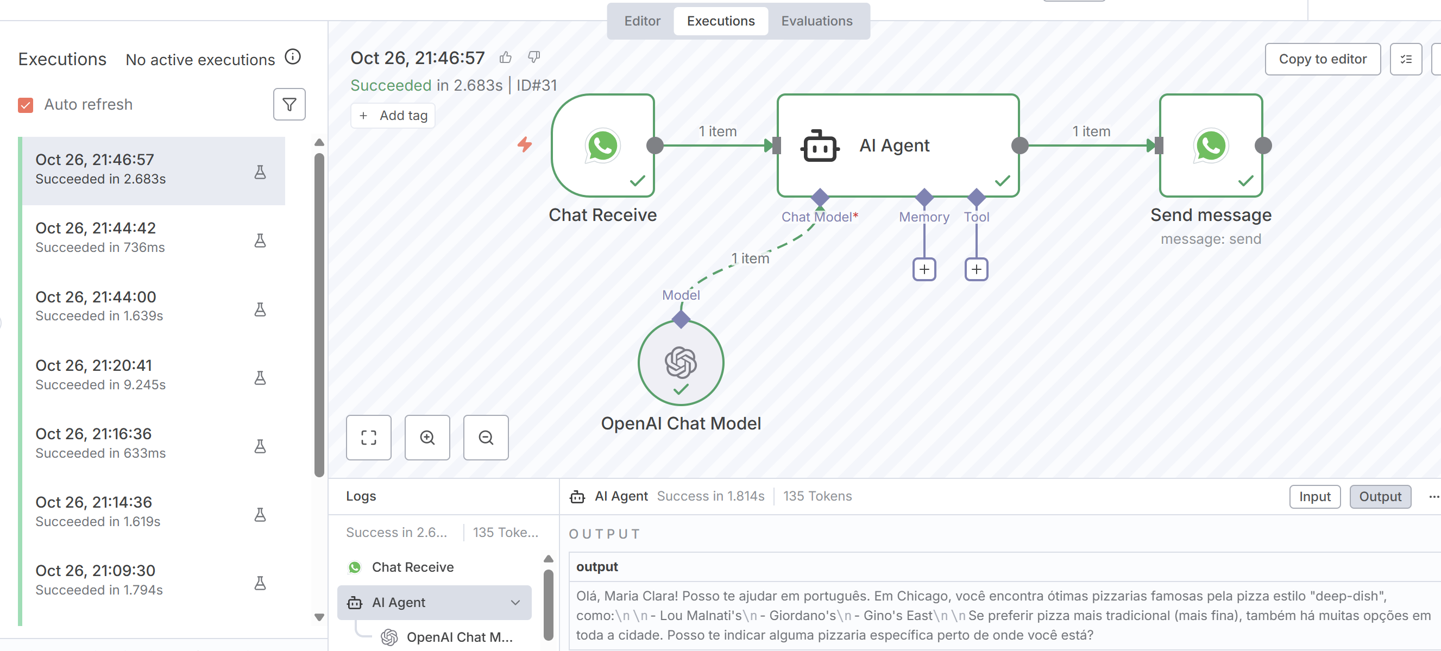Open the Evaluations tab
This screenshot has width=1441, height=651.
[x=816, y=21]
